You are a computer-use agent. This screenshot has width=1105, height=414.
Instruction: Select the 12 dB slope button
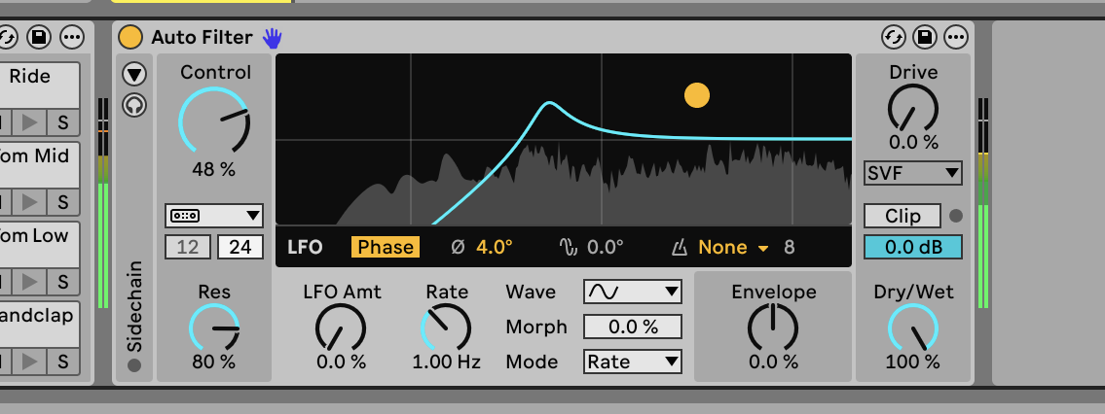click(188, 248)
